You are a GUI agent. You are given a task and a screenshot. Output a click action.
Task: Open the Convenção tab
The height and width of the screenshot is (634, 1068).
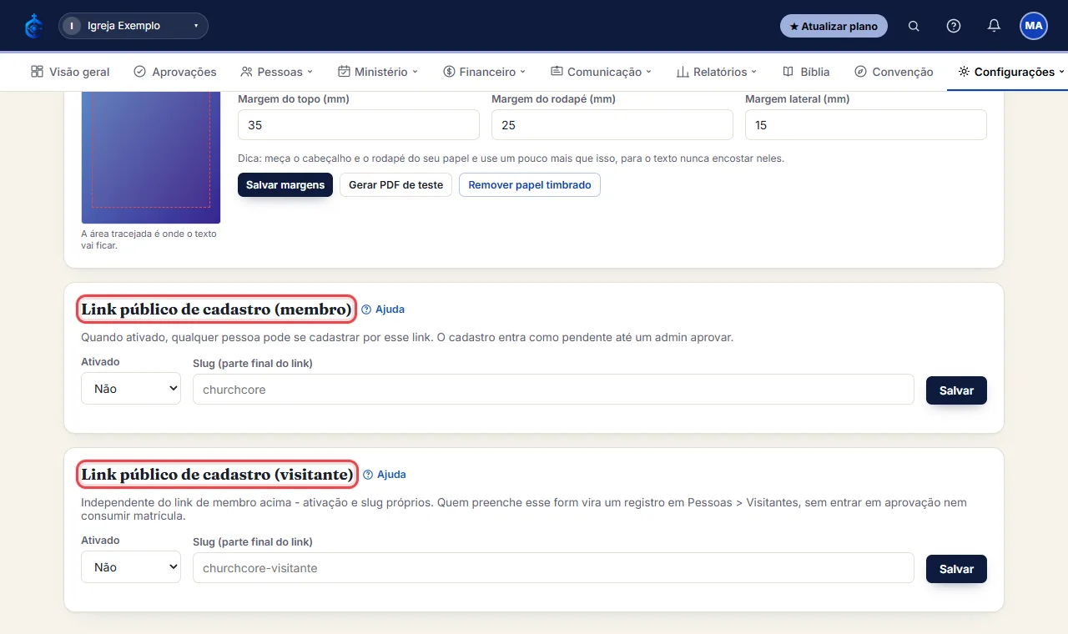pos(894,72)
